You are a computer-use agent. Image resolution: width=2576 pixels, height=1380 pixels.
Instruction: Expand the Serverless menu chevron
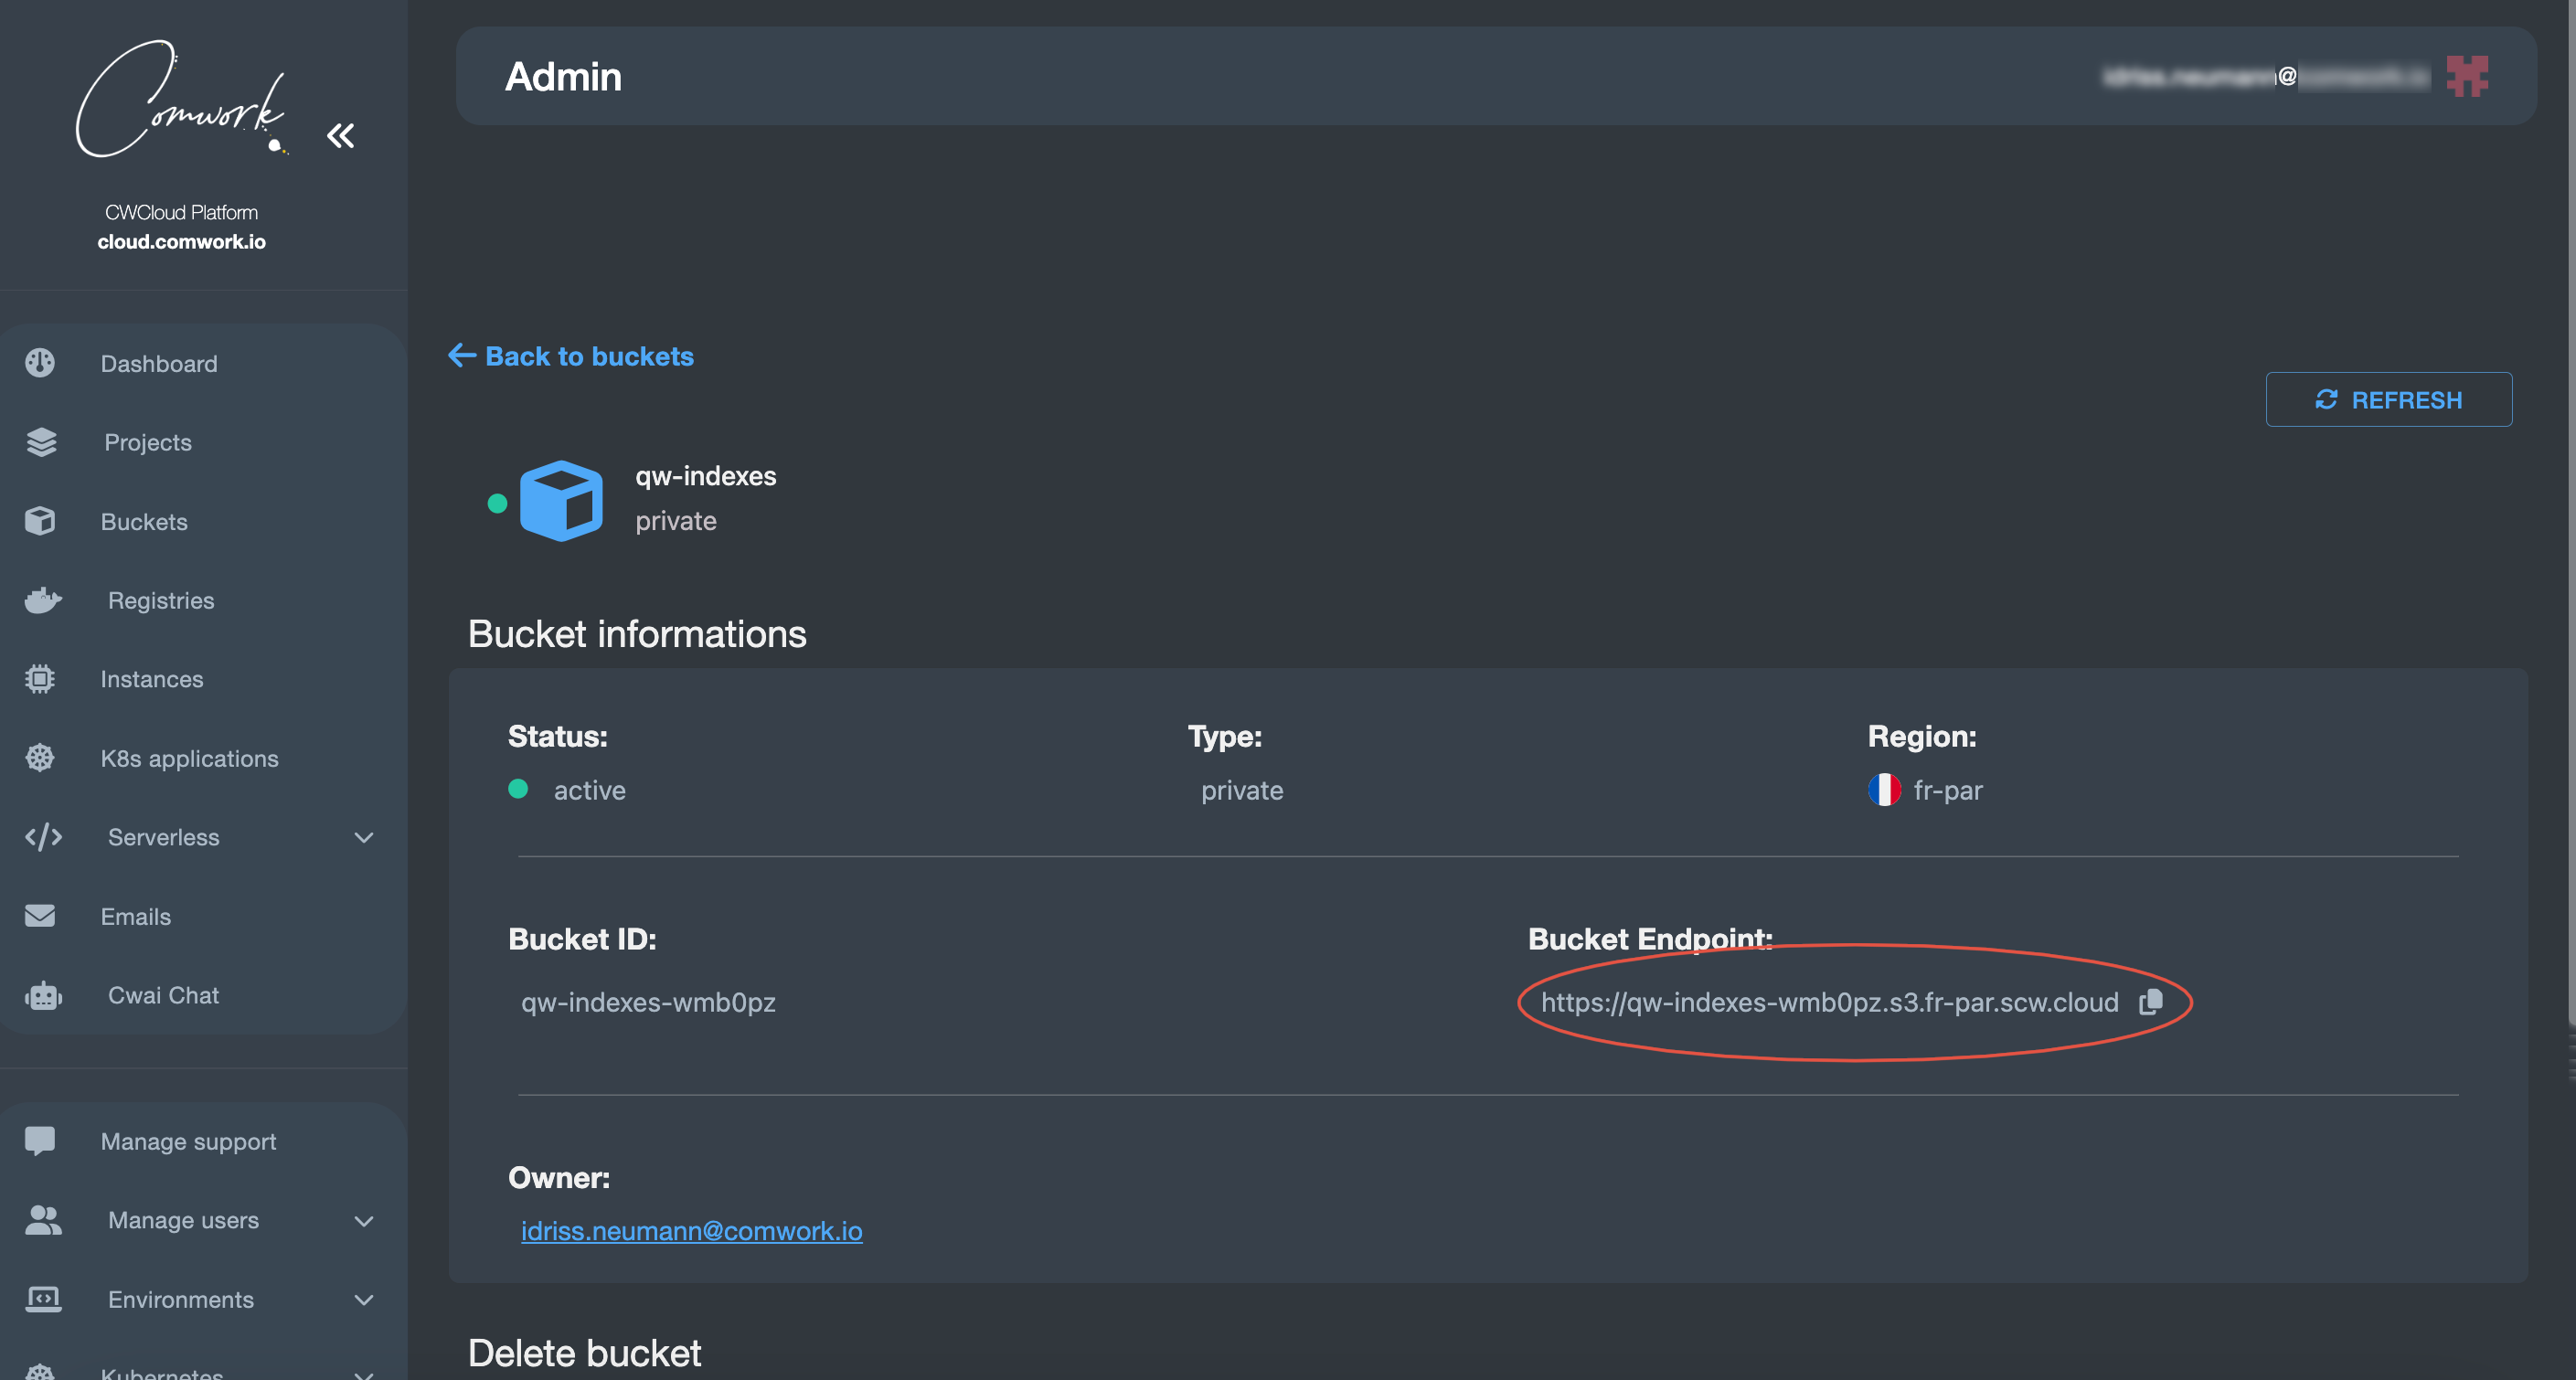(364, 838)
